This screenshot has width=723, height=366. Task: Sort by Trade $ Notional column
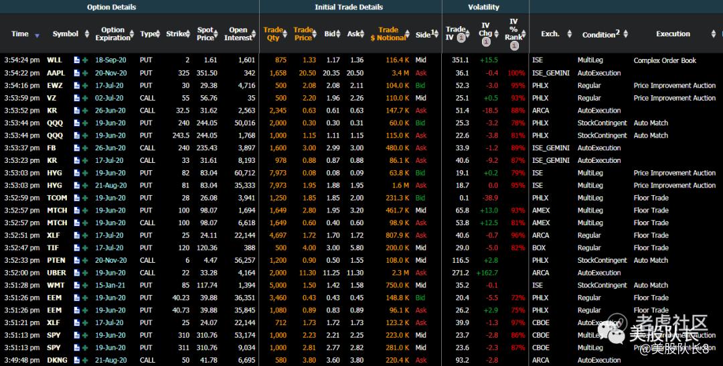388,34
